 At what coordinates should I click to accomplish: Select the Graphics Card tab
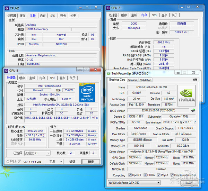117,80
